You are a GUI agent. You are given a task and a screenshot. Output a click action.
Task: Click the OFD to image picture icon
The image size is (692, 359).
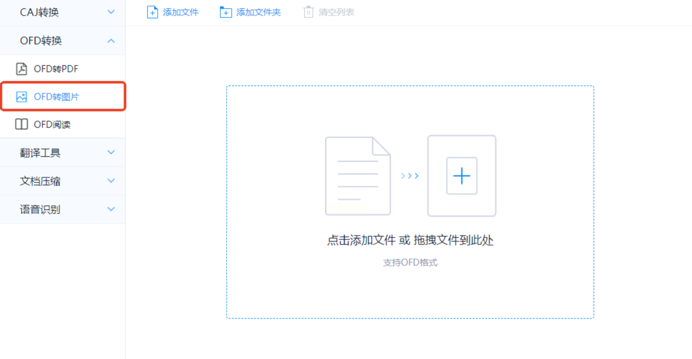click(x=22, y=97)
